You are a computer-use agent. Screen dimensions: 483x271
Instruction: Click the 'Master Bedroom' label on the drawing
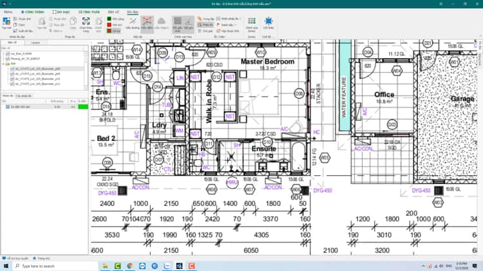(267, 62)
